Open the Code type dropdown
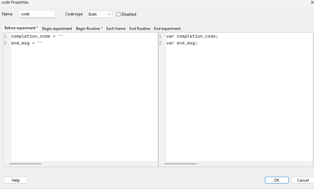Viewport: 314px width, 189px height. click(x=100, y=14)
